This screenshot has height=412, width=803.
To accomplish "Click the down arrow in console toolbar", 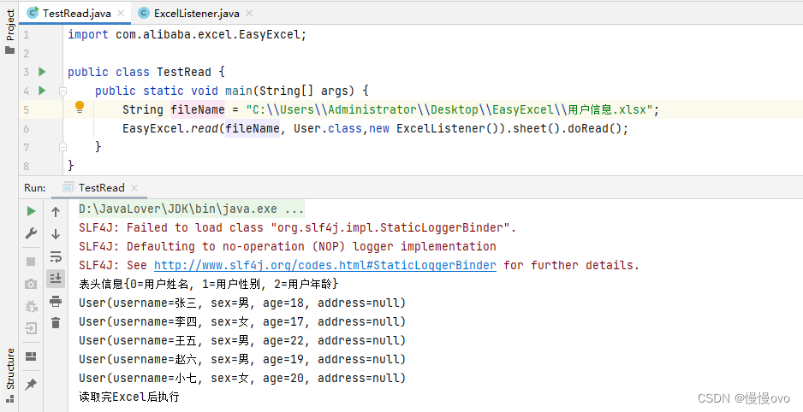I will pos(56,234).
